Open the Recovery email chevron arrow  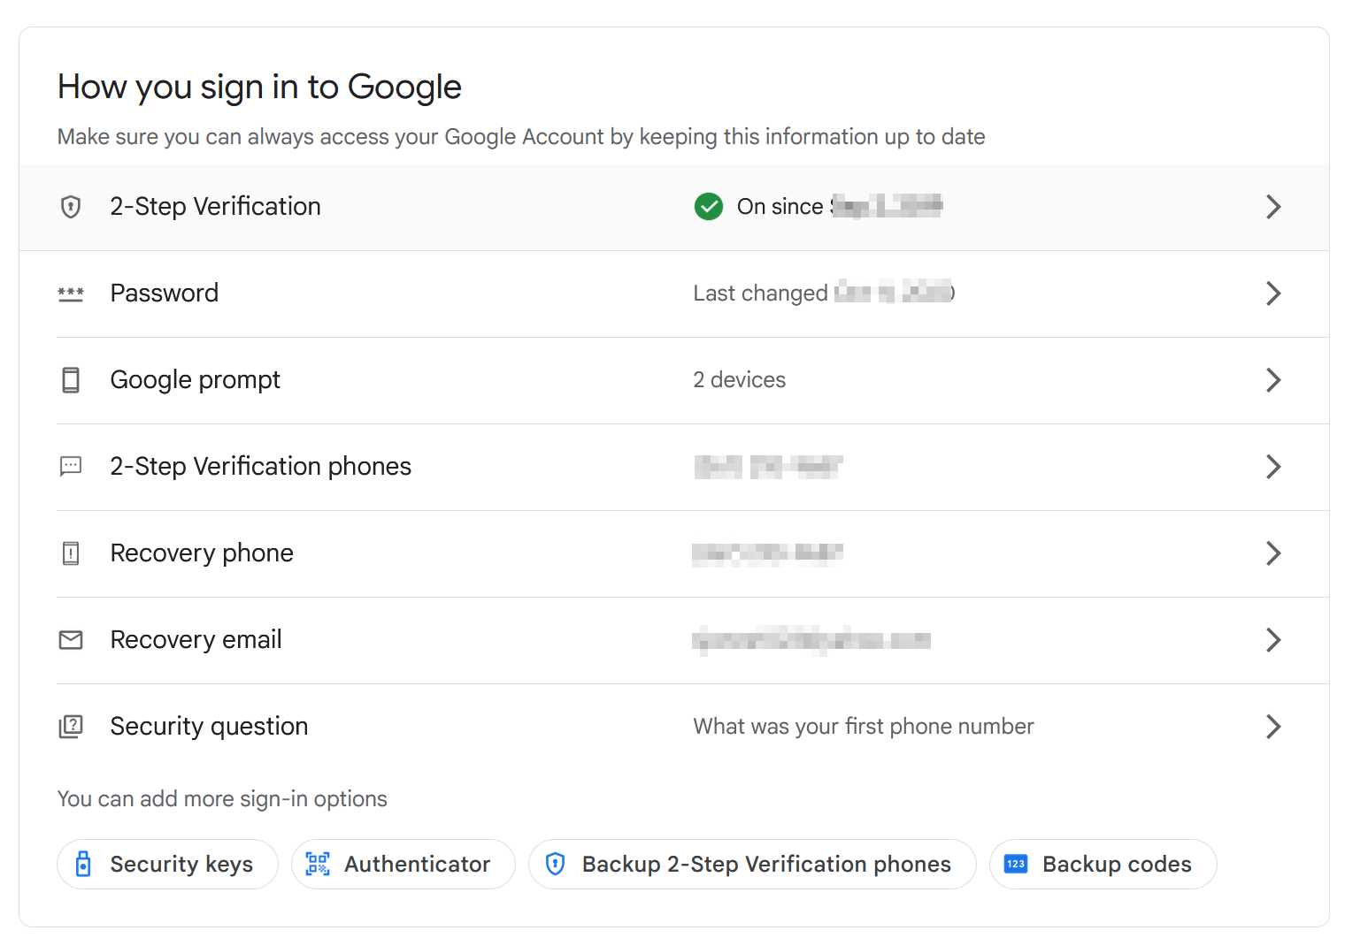1273,640
